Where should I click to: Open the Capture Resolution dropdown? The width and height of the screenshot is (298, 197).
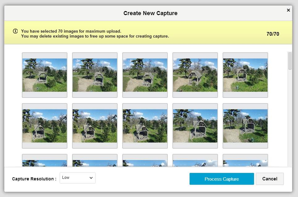[78, 178]
